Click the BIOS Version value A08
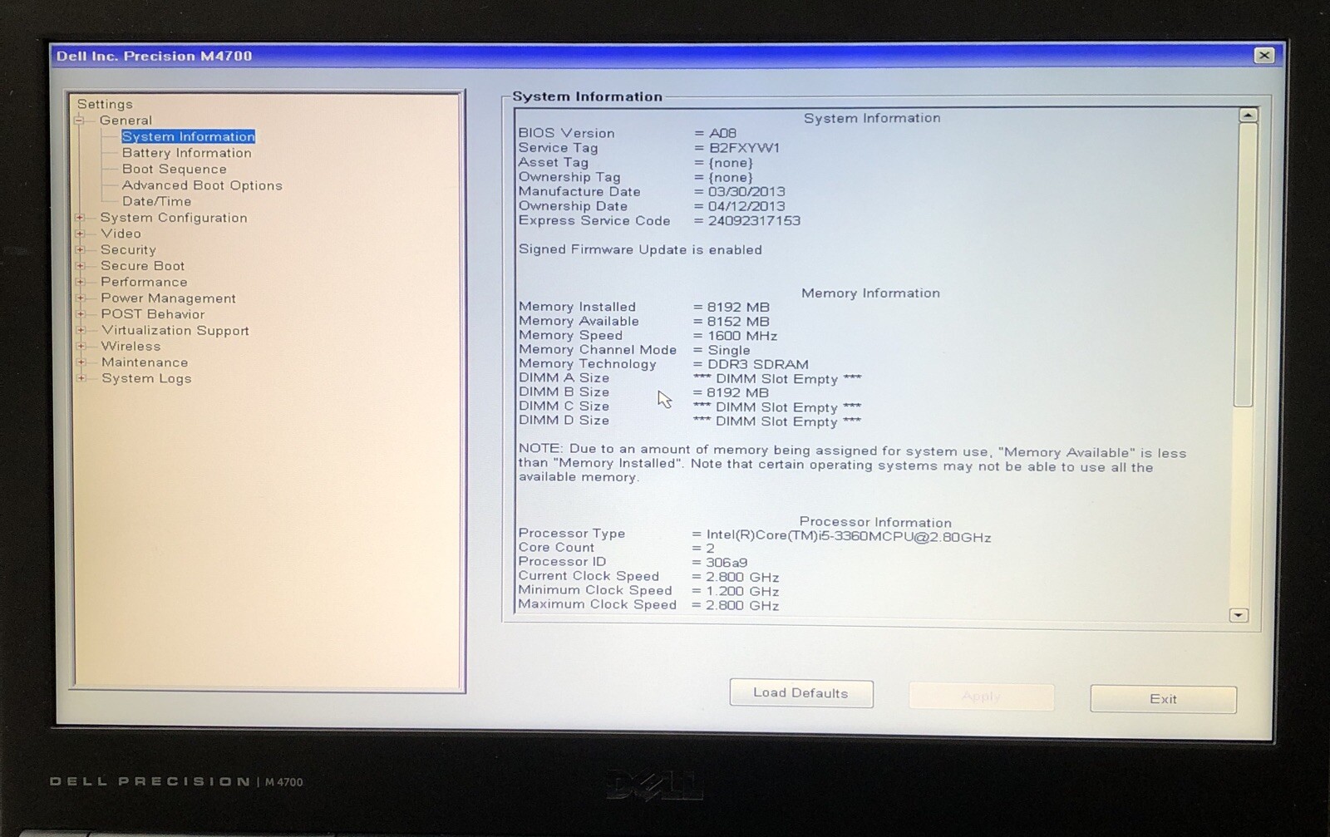The height and width of the screenshot is (837, 1330). (722, 133)
